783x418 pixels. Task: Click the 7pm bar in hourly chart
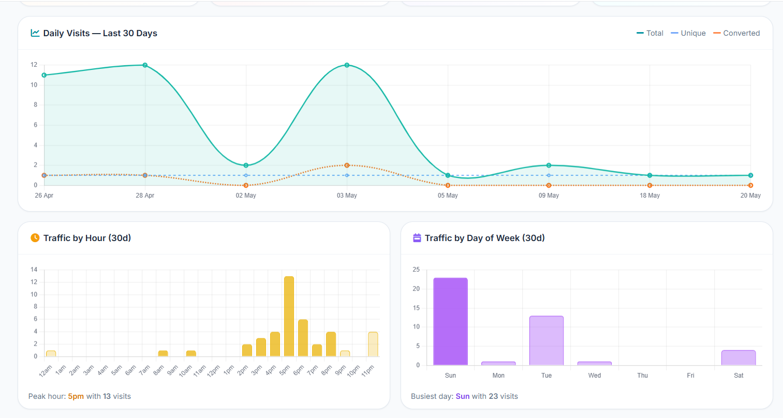[317, 351]
